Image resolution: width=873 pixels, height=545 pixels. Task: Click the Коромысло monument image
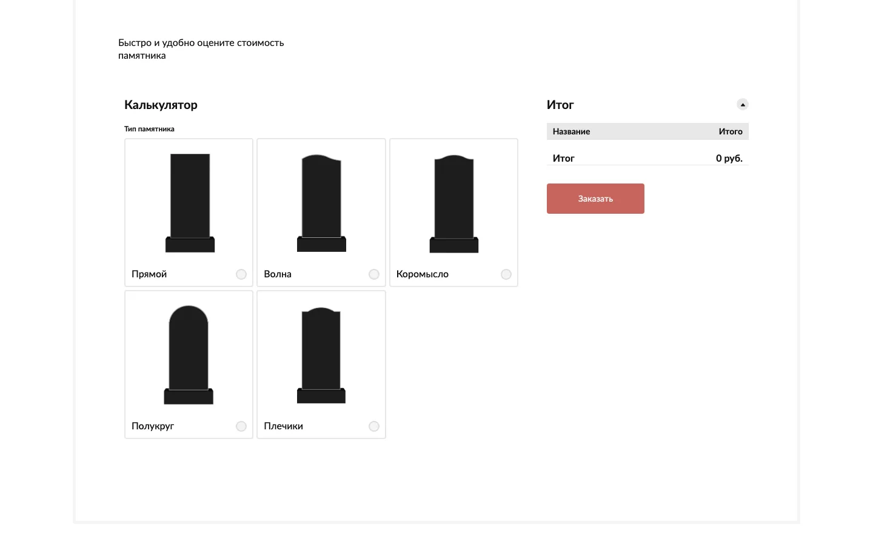(454, 203)
